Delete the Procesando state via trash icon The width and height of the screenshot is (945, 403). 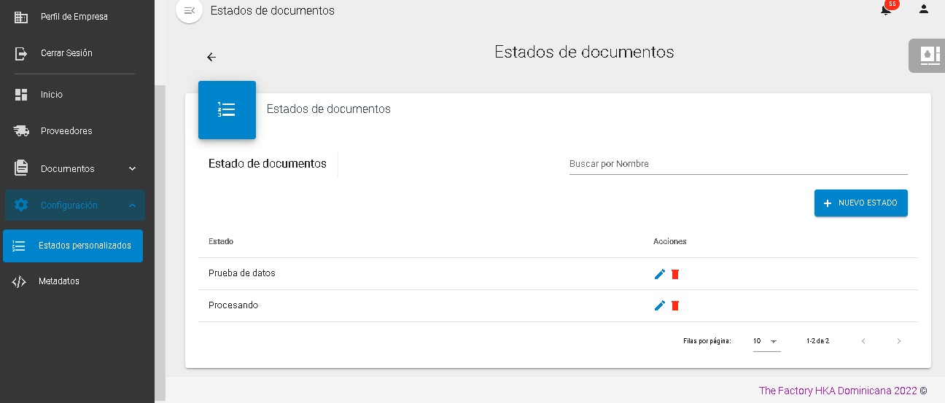tap(675, 306)
